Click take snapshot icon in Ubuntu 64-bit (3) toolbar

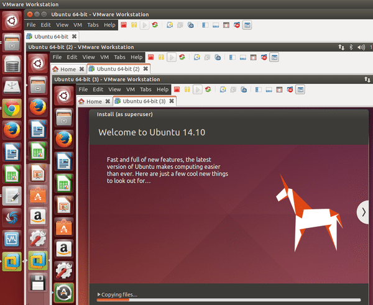tap(223, 89)
